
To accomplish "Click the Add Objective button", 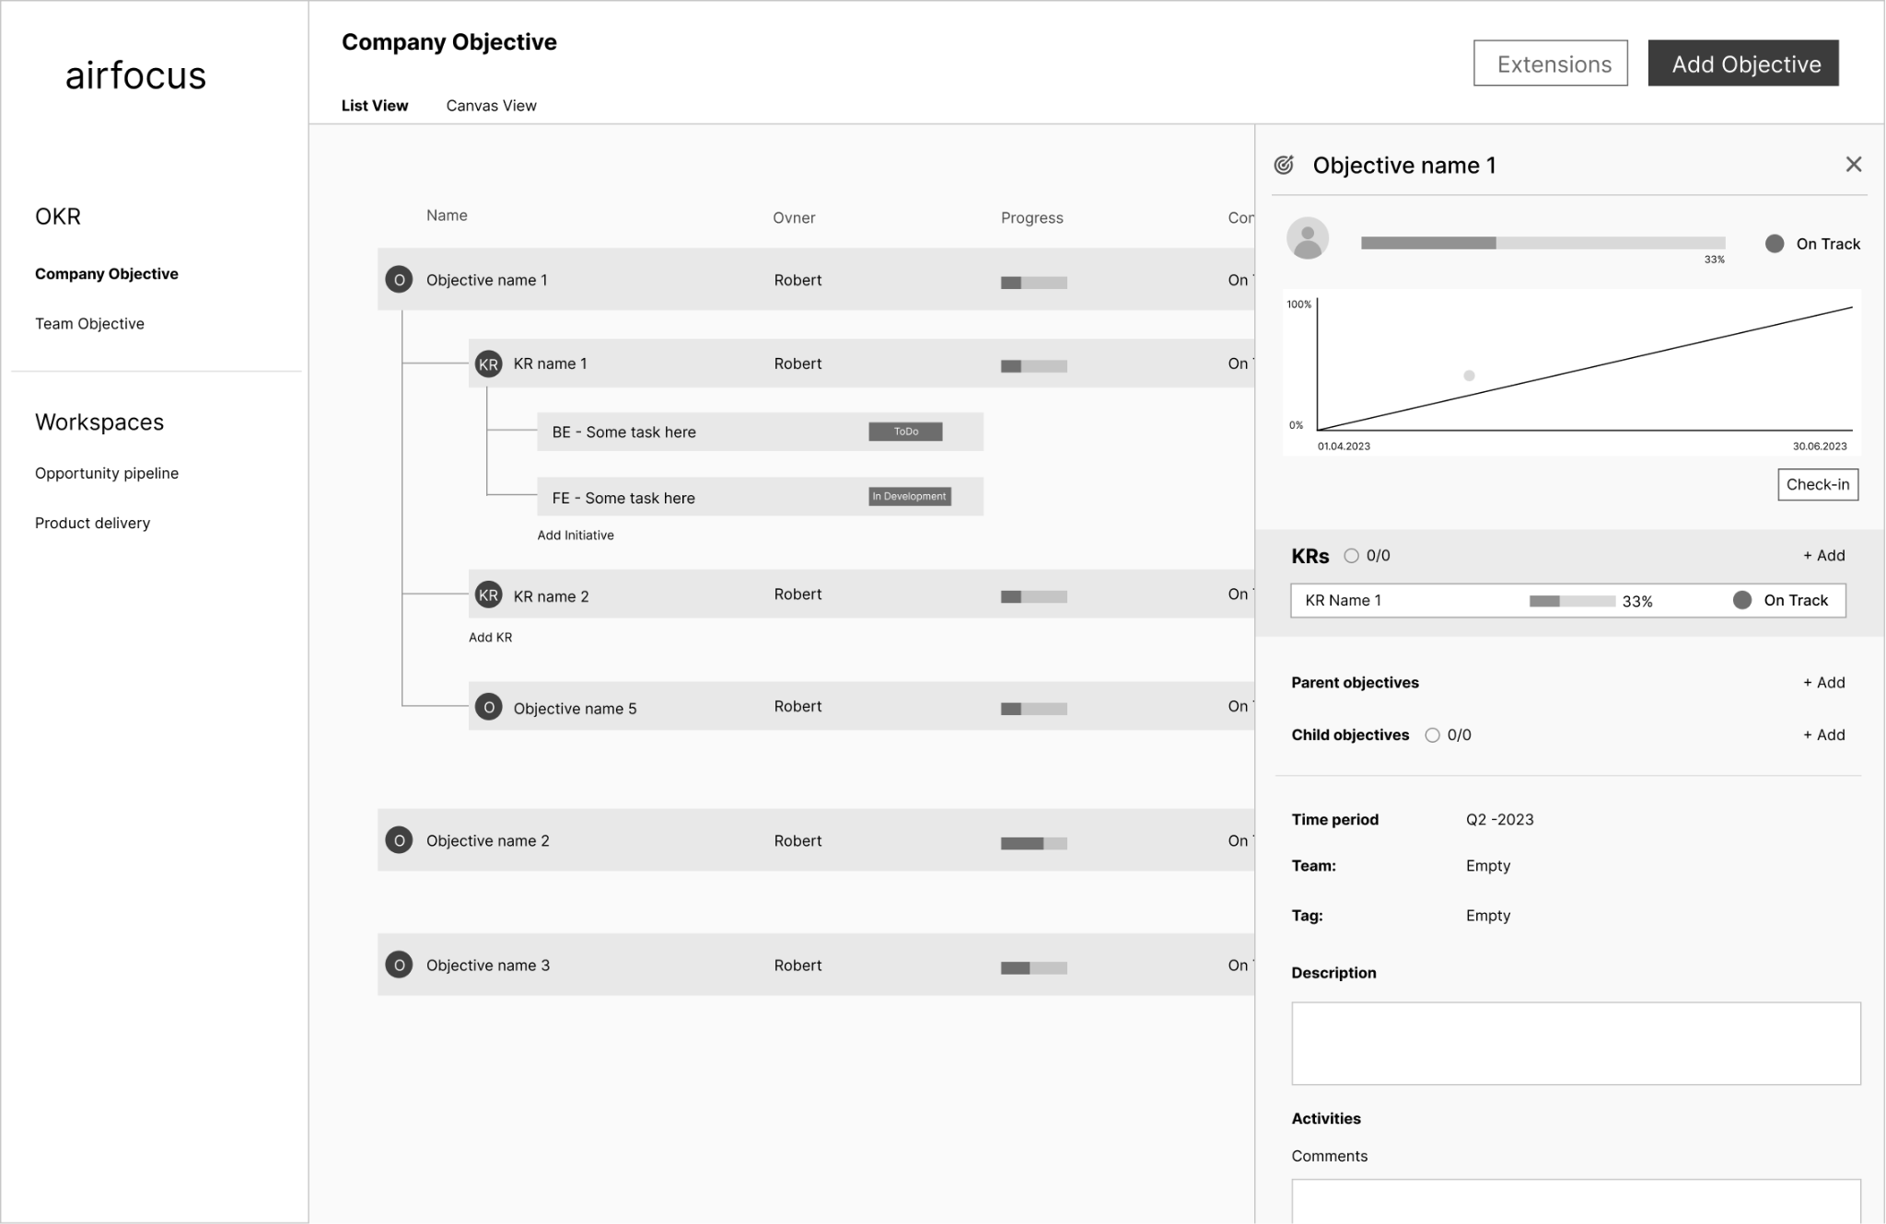I will 1742,64.
